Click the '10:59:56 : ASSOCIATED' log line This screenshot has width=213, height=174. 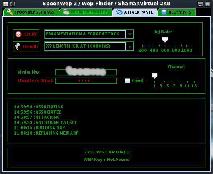38,112
